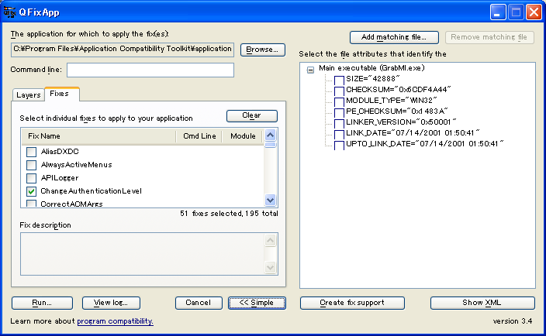546x336 pixels.
Task: Click Add matching file... button
Action: coord(394,37)
